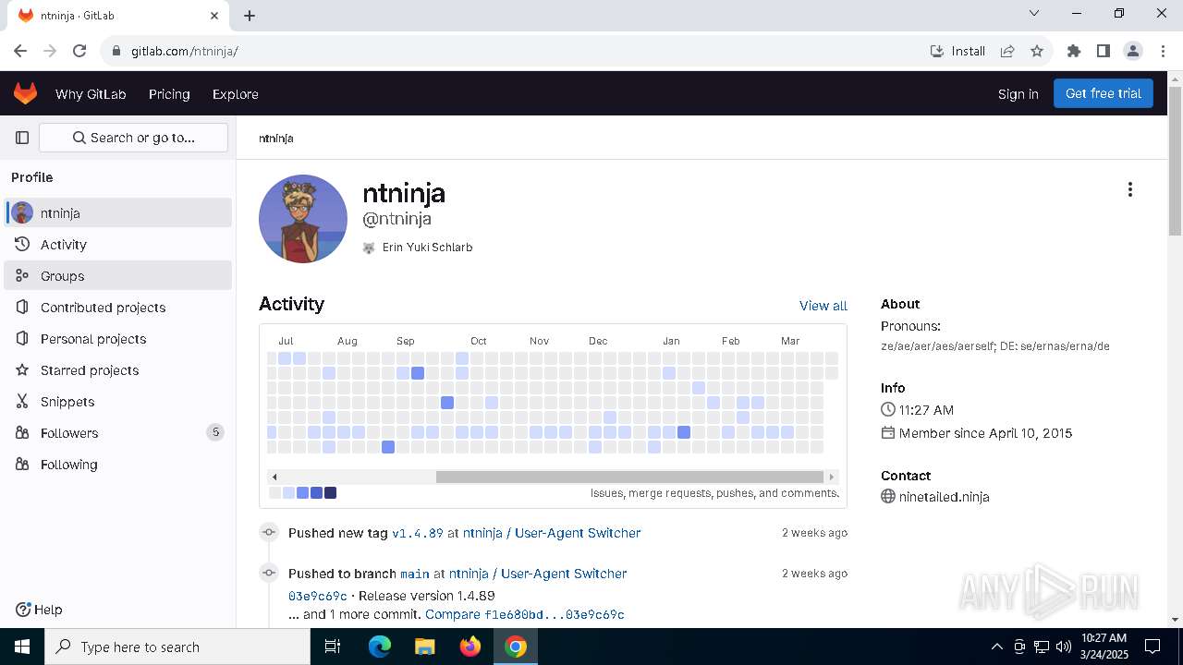
Task: Open Contributed projects in the sidebar
Action: 118,307
